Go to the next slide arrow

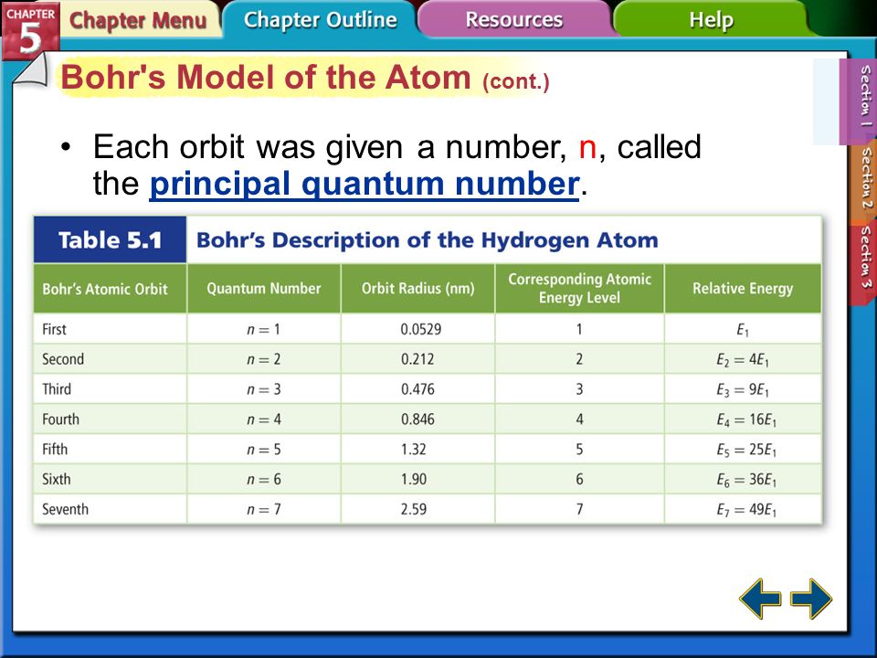pos(811,599)
